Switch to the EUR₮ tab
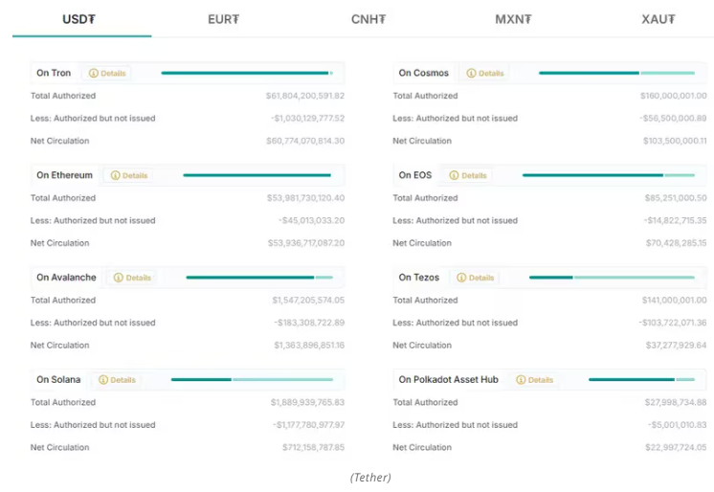This screenshot has width=714, height=492. point(224,19)
